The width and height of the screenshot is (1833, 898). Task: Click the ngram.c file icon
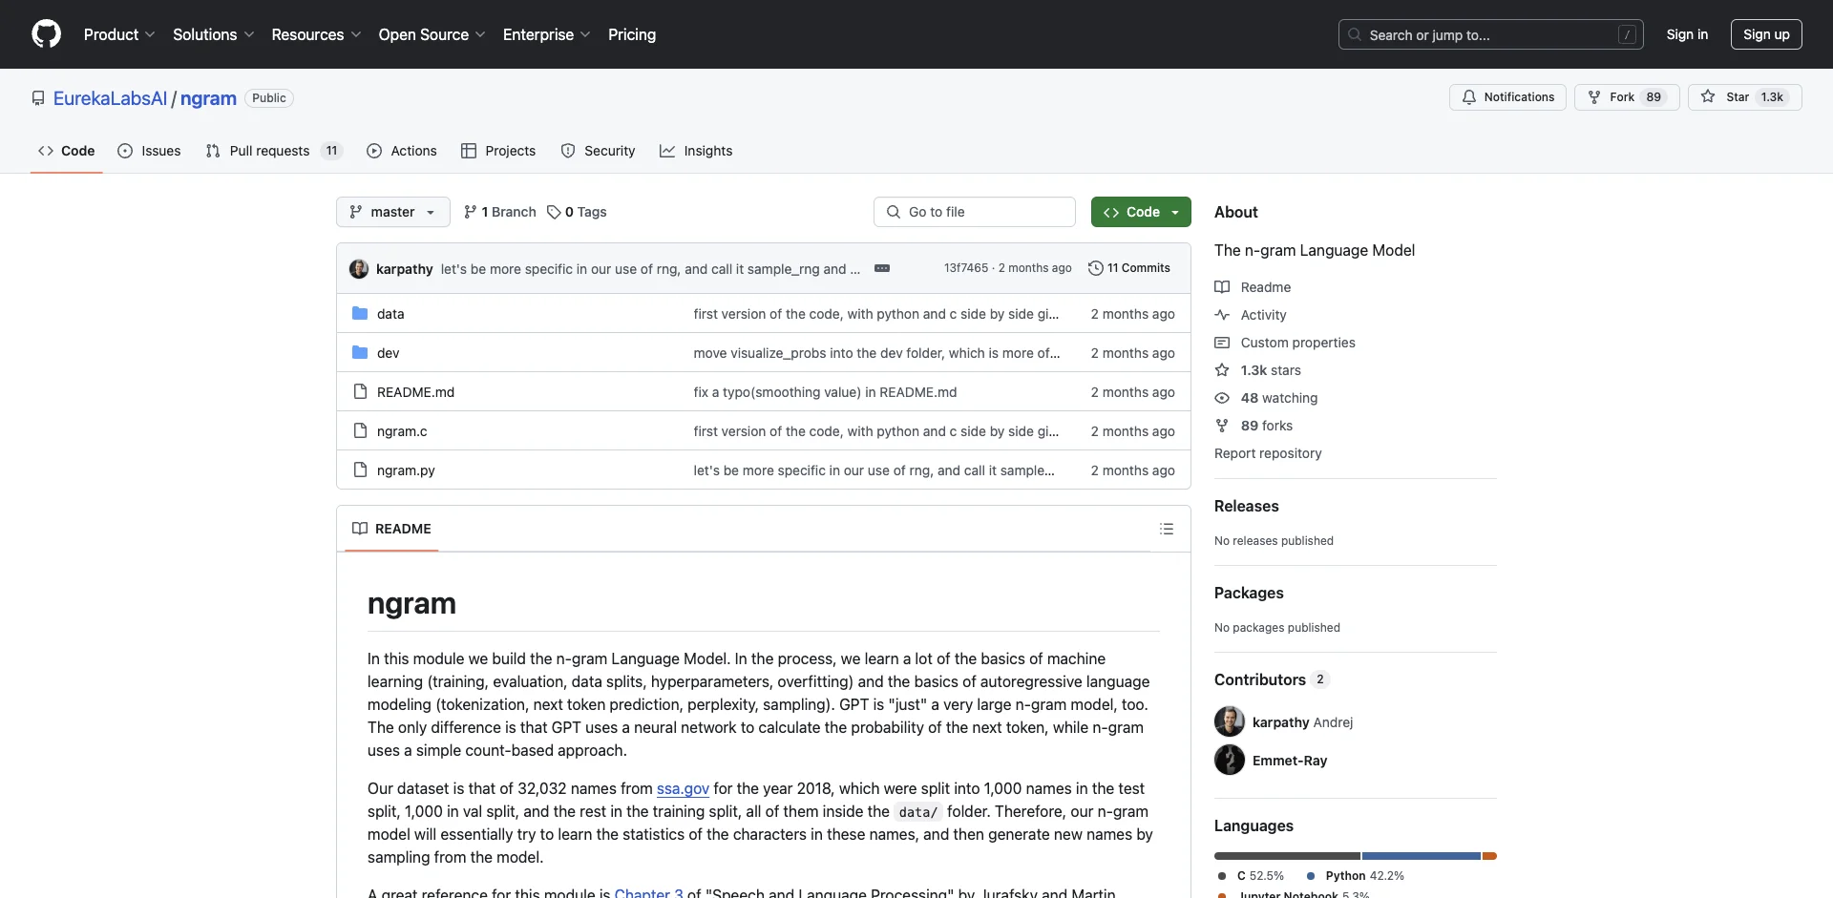[360, 430]
